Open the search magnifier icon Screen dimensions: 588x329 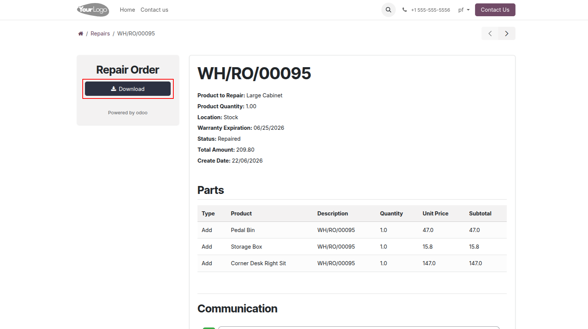click(388, 10)
